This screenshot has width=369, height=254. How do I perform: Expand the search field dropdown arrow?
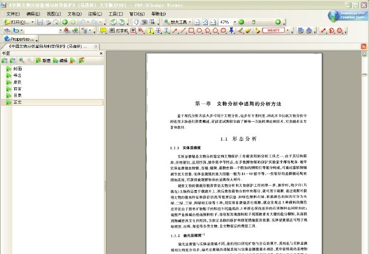60,31
